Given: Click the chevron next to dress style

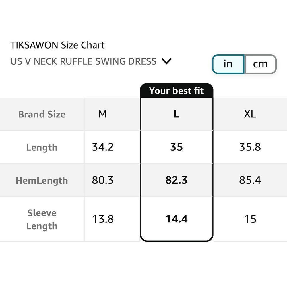Looking at the screenshot, I should pos(166,61).
